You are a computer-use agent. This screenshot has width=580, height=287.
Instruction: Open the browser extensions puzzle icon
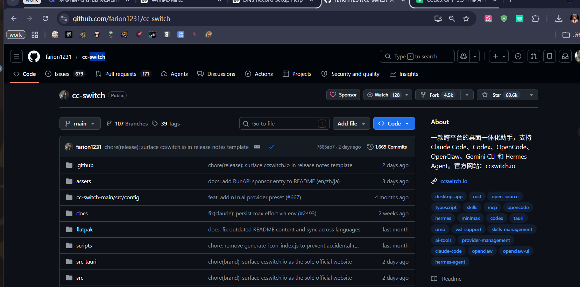point(536,19)
